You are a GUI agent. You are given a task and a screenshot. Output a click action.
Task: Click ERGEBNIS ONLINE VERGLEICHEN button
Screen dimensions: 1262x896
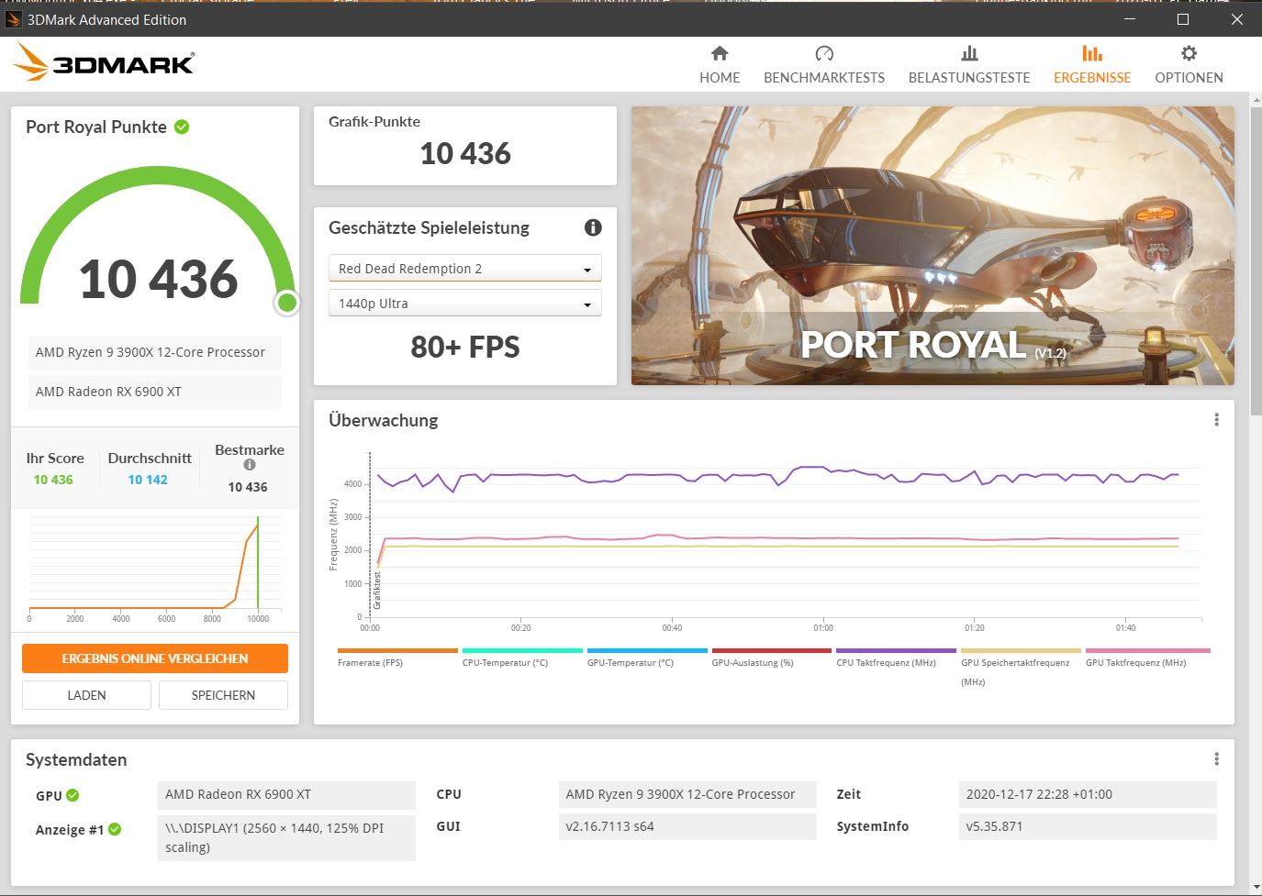[x=155, y=658]
